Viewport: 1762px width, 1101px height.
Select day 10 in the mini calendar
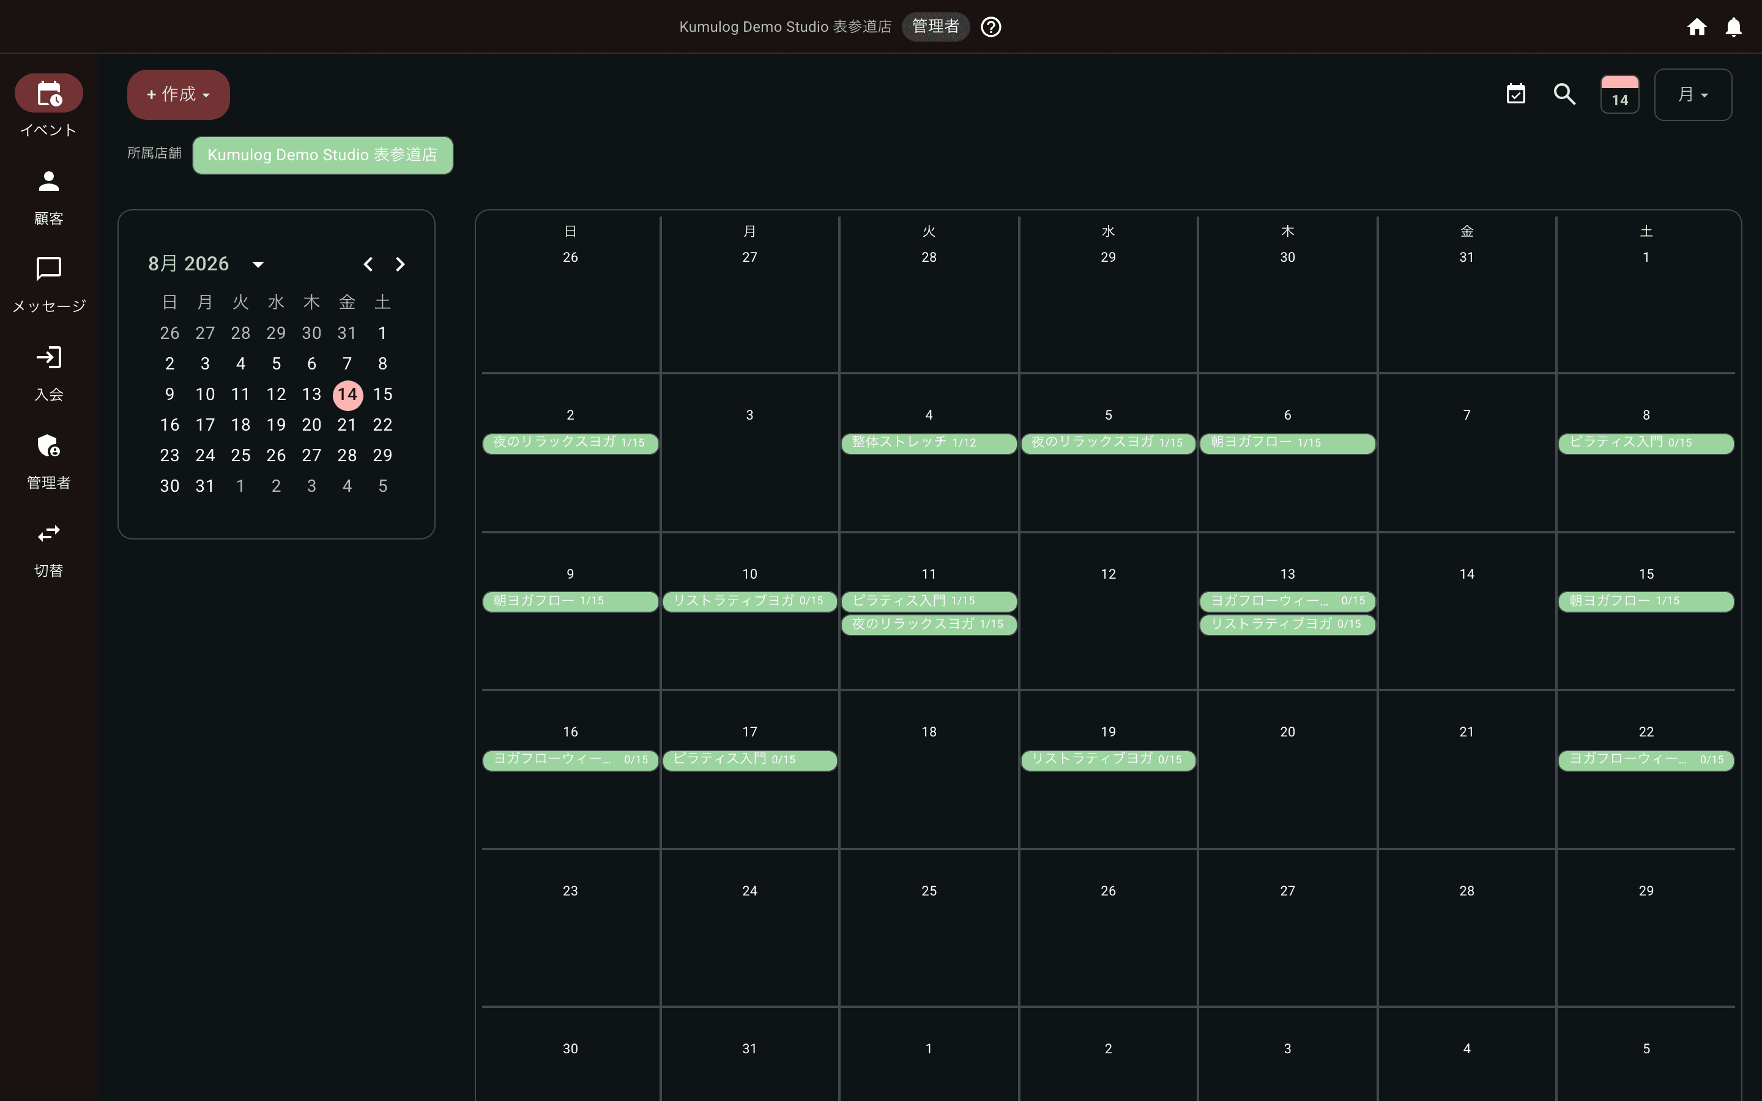tap(206, 395)
